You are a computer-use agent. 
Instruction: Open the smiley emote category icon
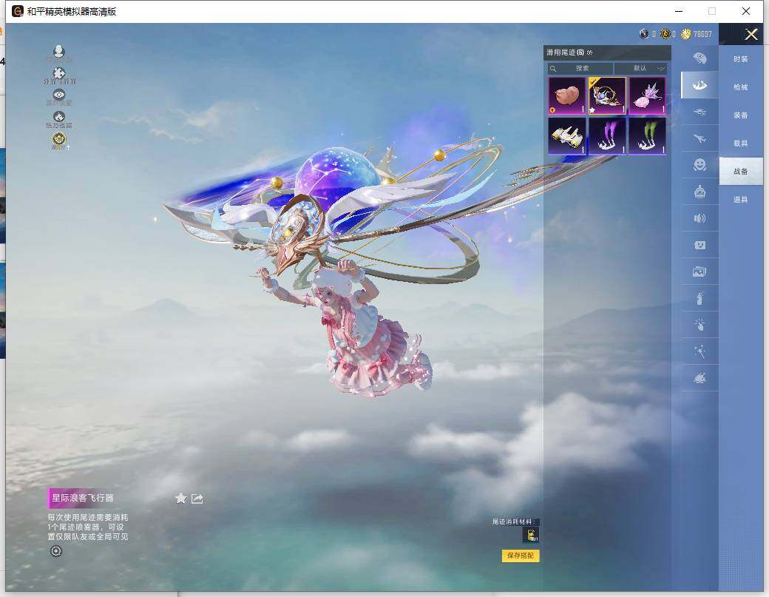pos(699,164)
